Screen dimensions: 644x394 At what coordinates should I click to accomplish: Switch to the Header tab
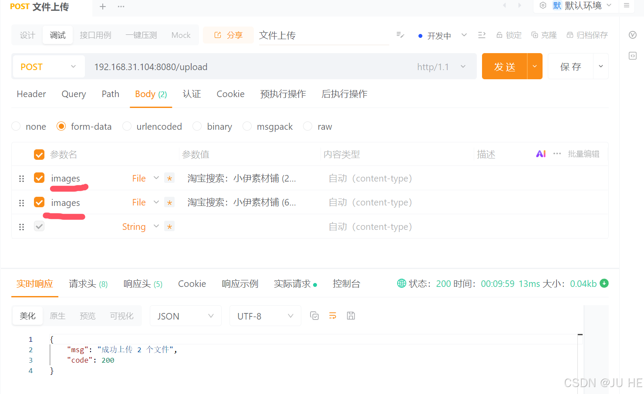(31, 94)
